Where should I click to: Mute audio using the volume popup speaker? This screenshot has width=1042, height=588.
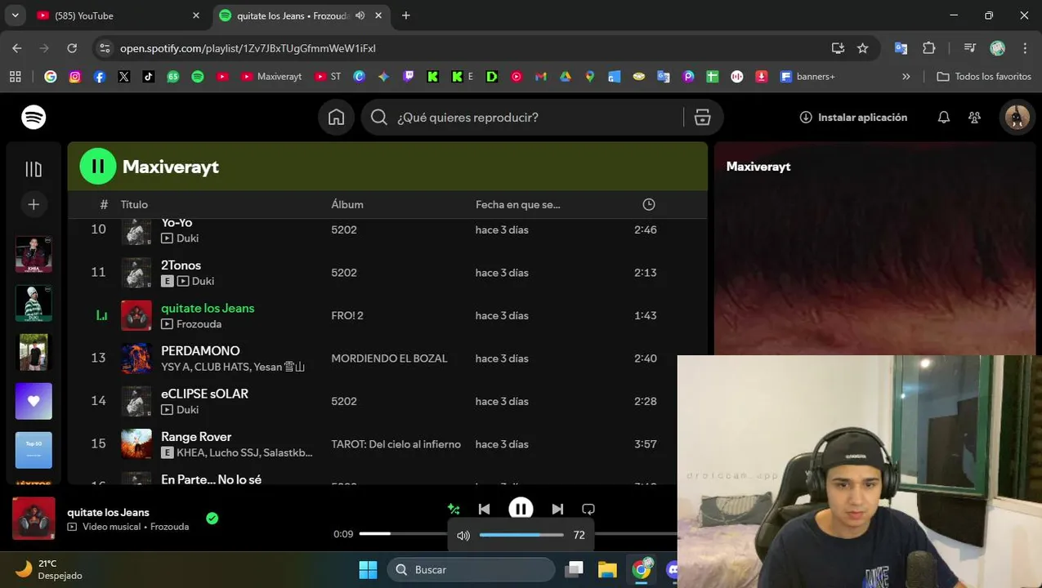pos(463,536)
